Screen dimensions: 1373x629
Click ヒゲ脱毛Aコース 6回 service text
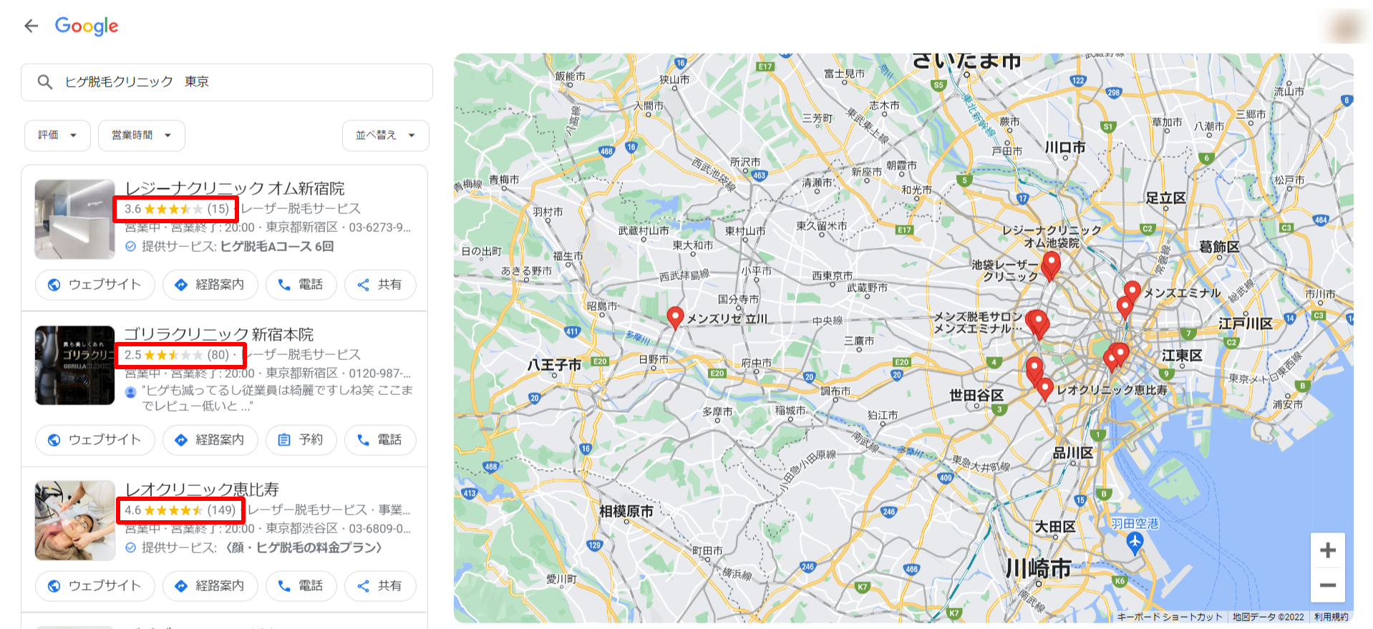click(277, 247)
